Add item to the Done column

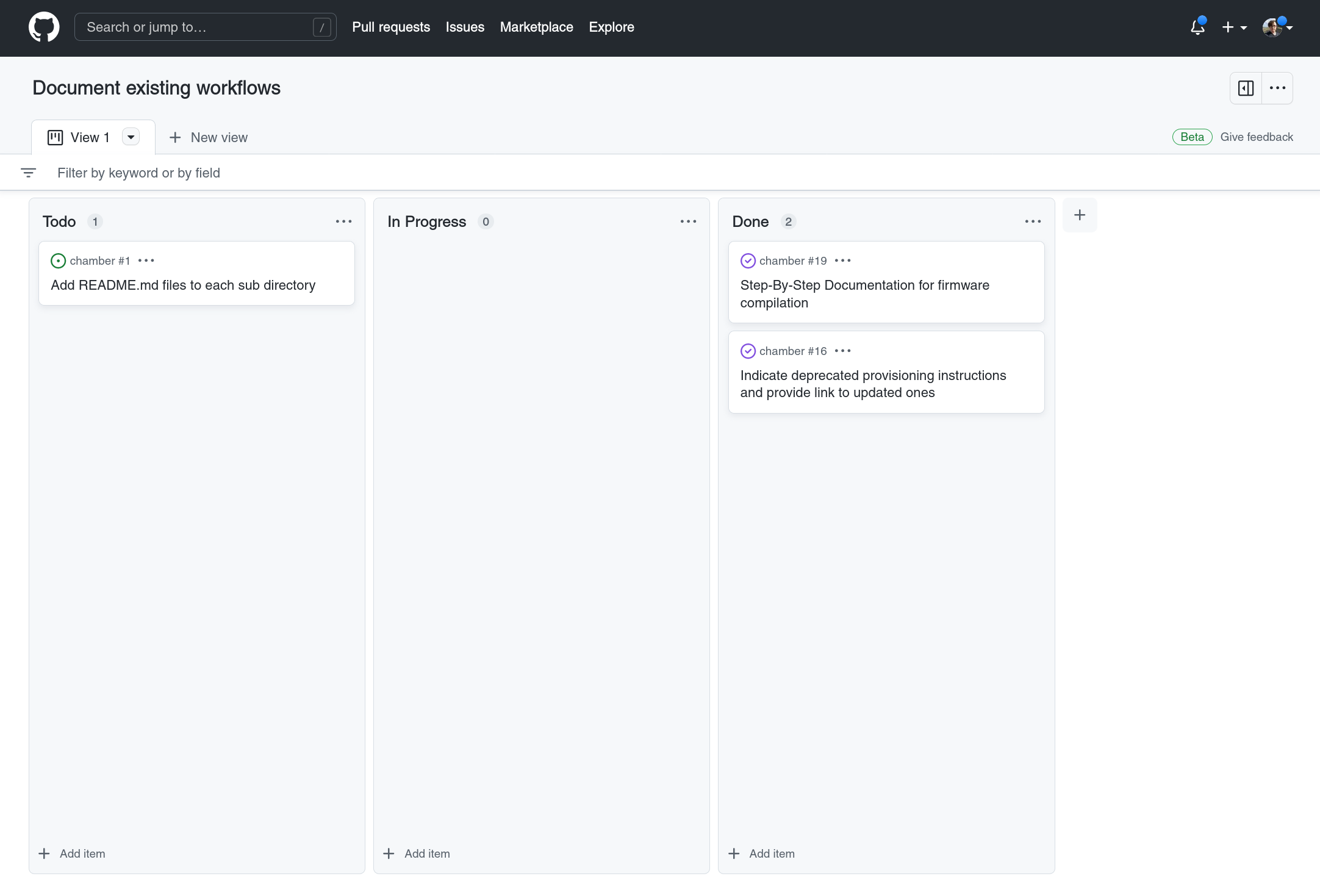761,853
